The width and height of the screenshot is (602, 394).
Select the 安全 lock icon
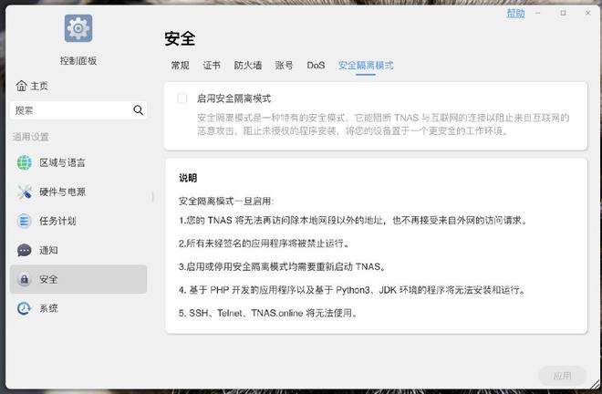pyautogui.click(x=25, y=279)
